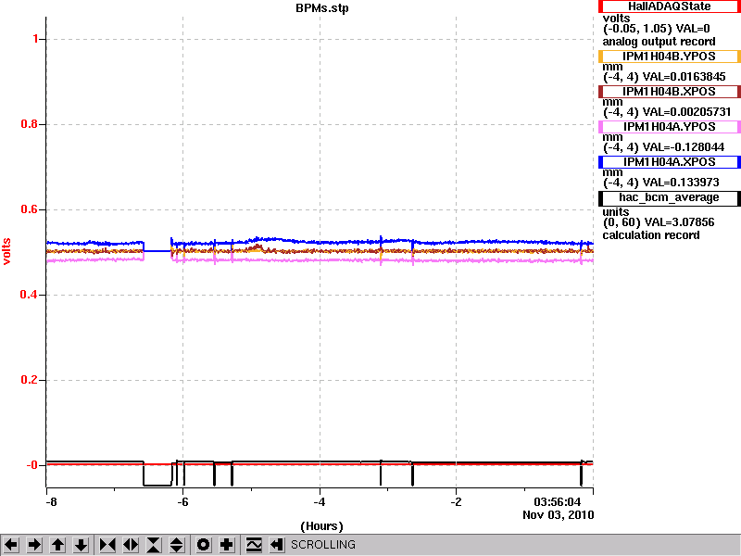The height and width of the screenshot is (556, 741).
Task: Click the 03:56:04 timestamp
Action: 558,501
